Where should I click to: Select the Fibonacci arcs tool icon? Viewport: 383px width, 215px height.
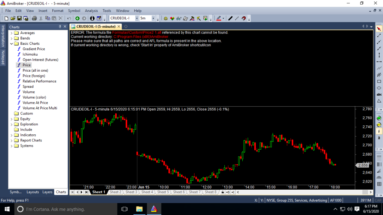[x=379, y=177]
